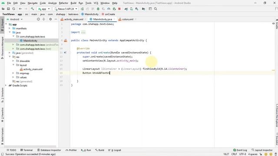Toggle the Resource Manager side panel

pos(2,48)
